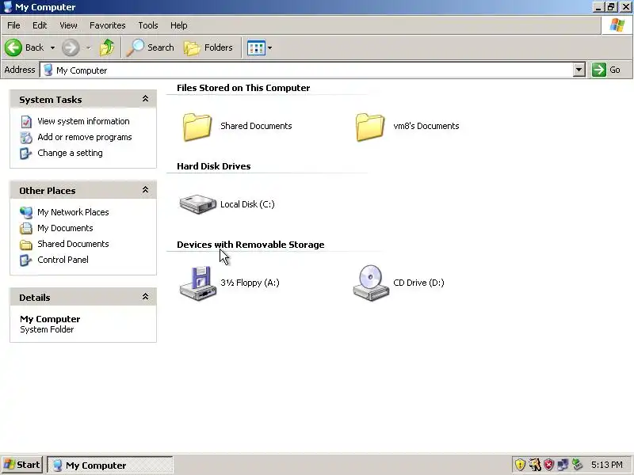Click the yellow security shield tray icon
This screenshot has height=475, width=634.
520,465
